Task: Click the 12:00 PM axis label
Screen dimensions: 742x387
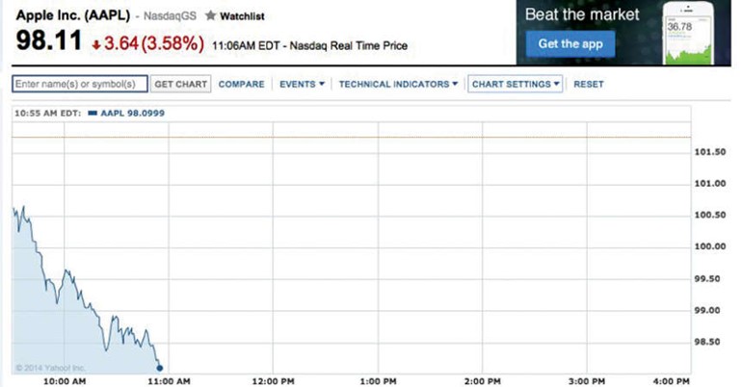Action: point(273,381)
